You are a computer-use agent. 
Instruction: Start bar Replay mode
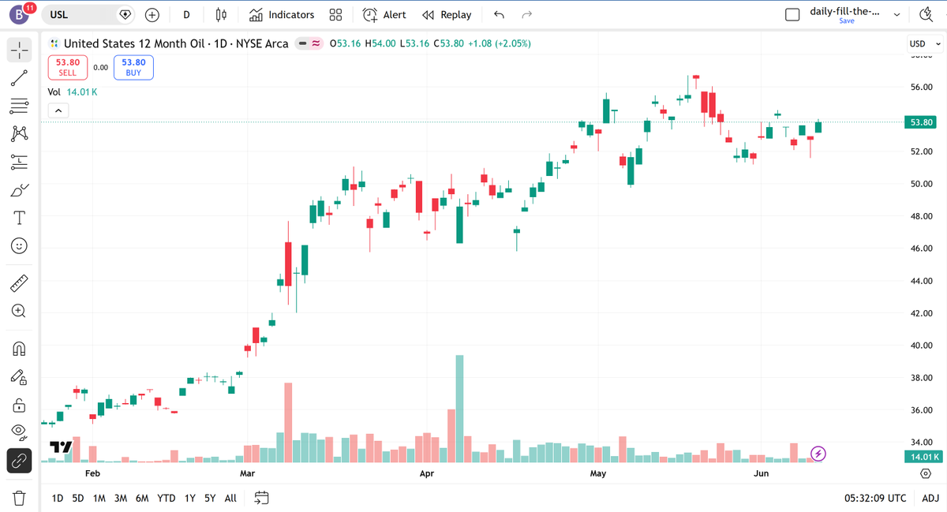[x=447, y=15]
